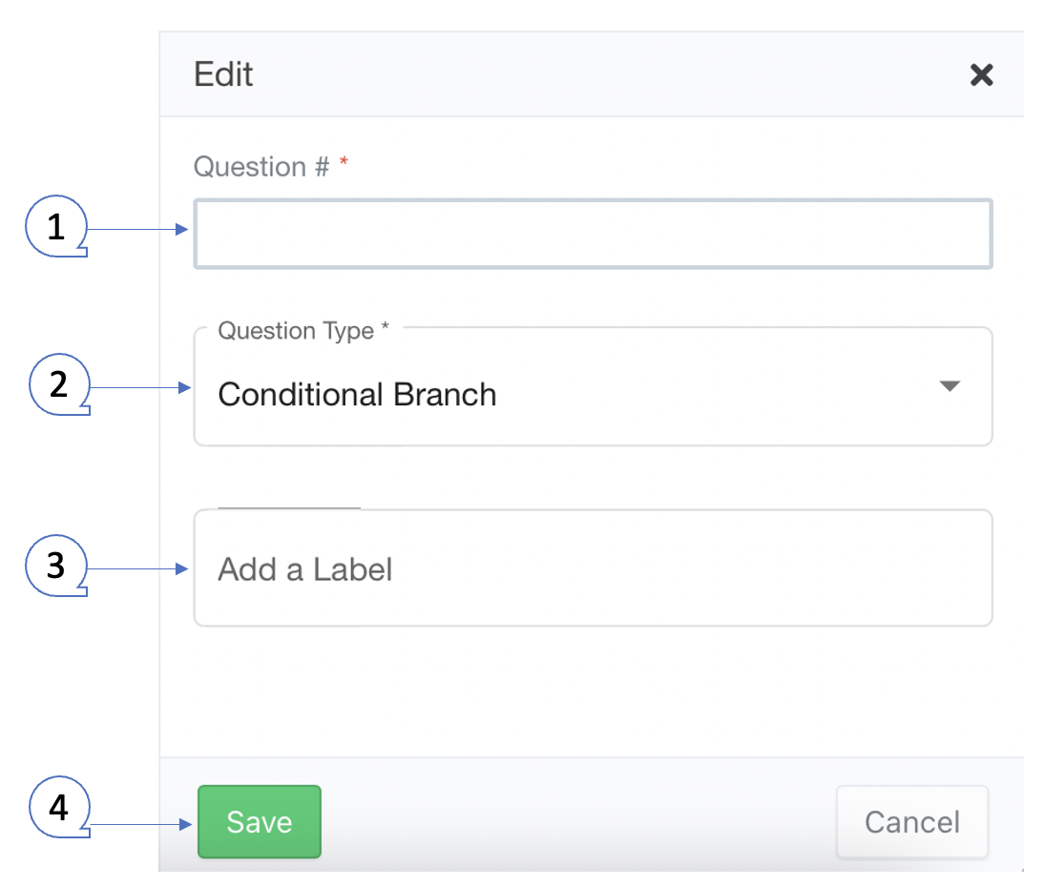Close the Edit dialog with the X
Image resolution: width=1063 pixels, height=887 pixels.
point(982,74)
